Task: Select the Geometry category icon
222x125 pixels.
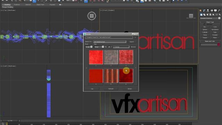Action: click(201, 15)
